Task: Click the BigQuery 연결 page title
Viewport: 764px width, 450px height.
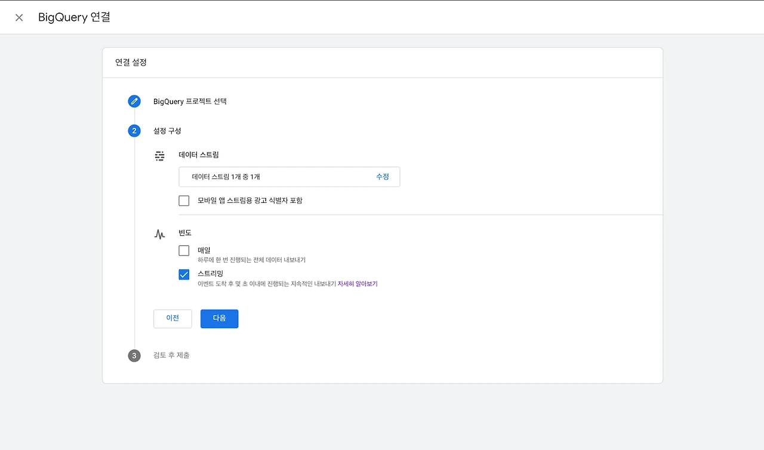Action: (74, 17)
